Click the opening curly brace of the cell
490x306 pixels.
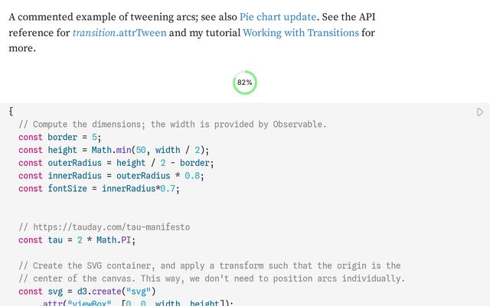click(11, 112)
